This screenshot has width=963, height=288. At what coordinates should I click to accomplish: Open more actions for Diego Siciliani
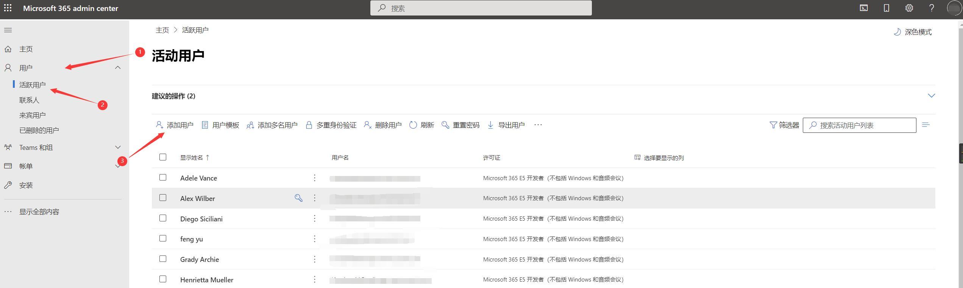pyautogui.click(x=314, y=218)
